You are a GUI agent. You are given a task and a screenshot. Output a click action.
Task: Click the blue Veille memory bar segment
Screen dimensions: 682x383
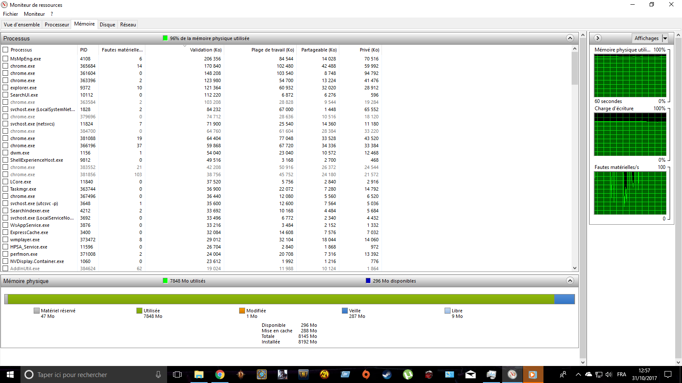pyautogui.click(x=564, y=299)
